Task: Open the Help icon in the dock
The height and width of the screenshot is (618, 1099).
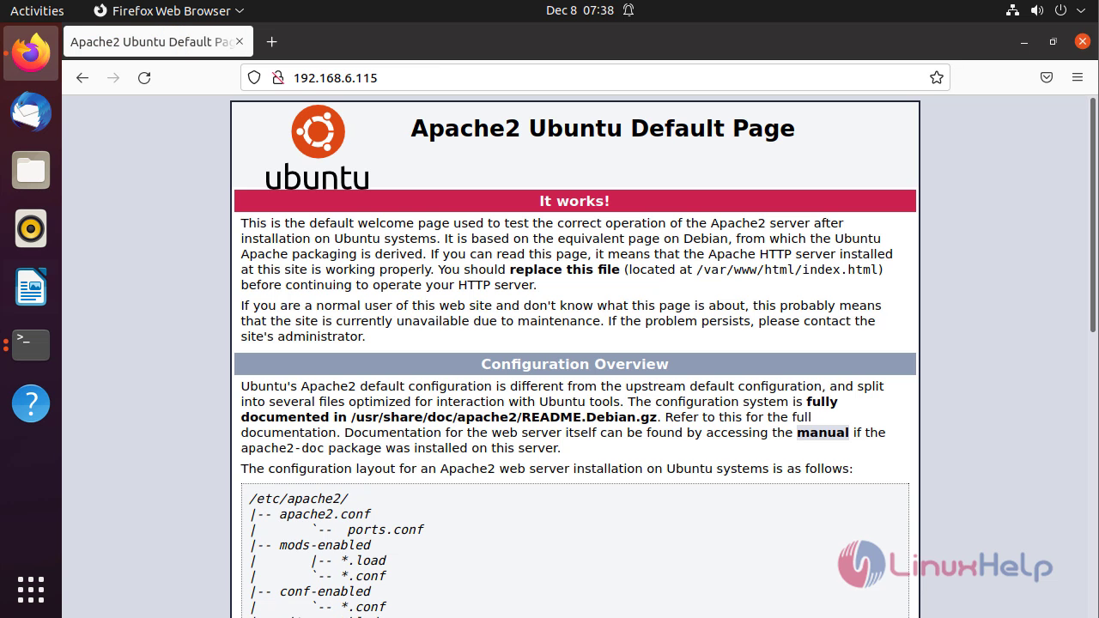Action: (x=31, y=403)
